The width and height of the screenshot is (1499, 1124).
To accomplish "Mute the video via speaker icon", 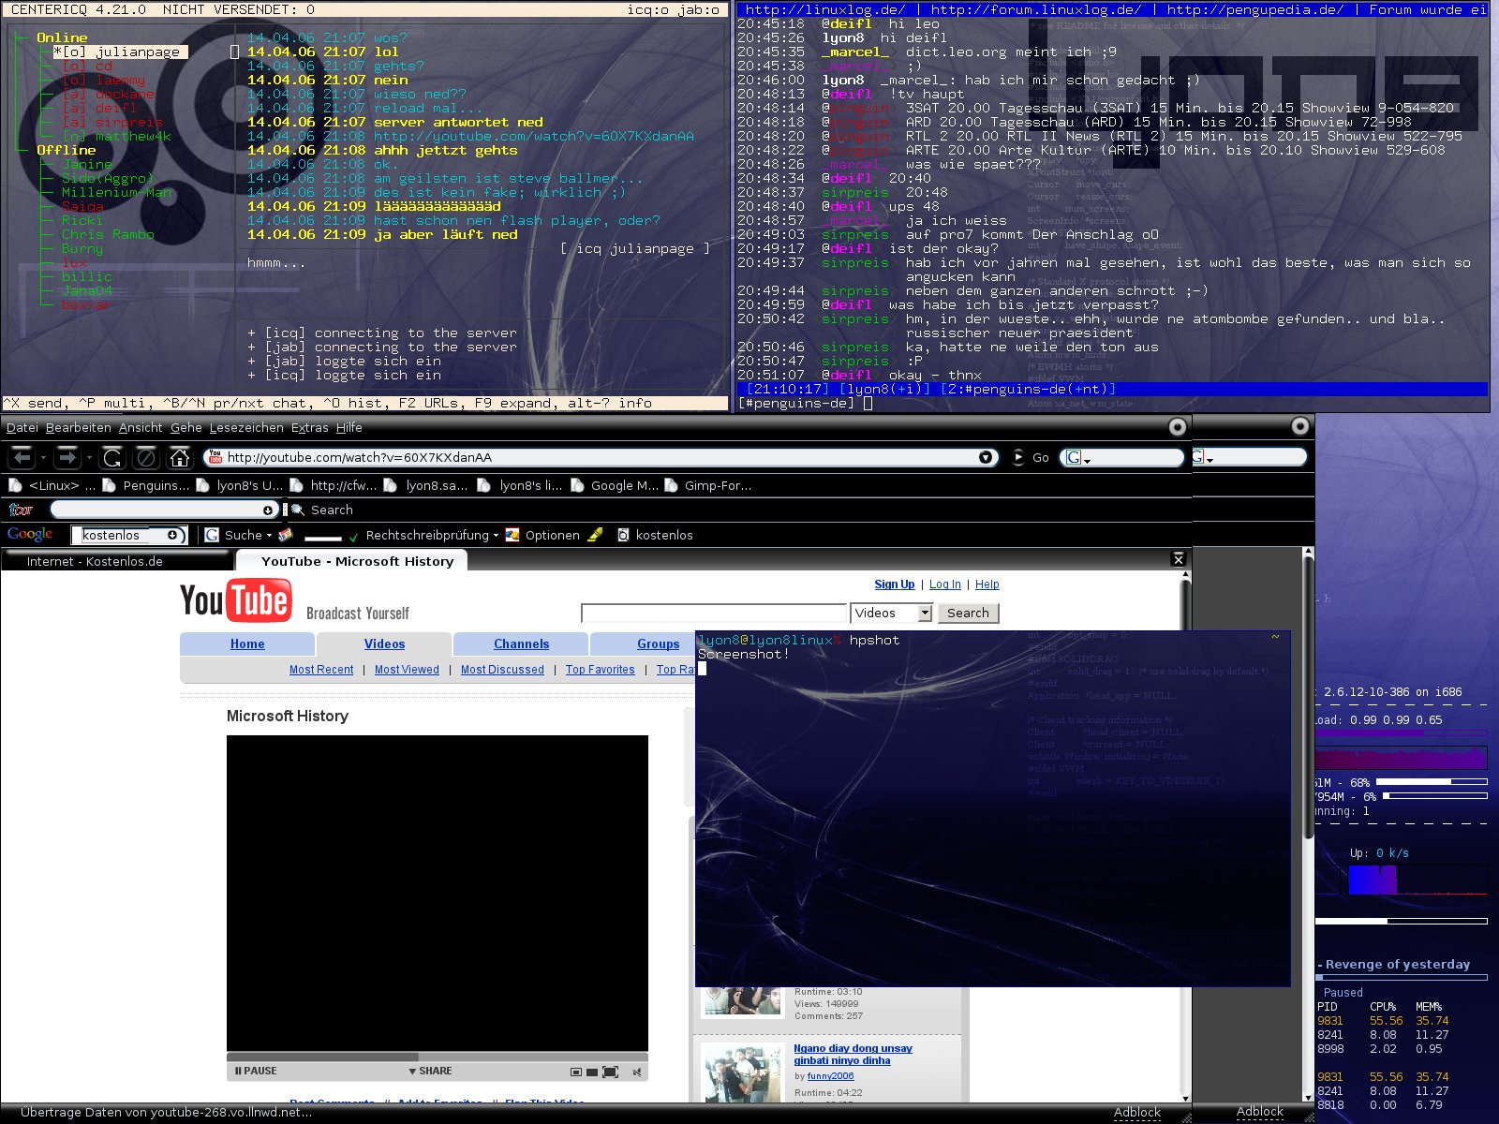I will [637, 1072].
